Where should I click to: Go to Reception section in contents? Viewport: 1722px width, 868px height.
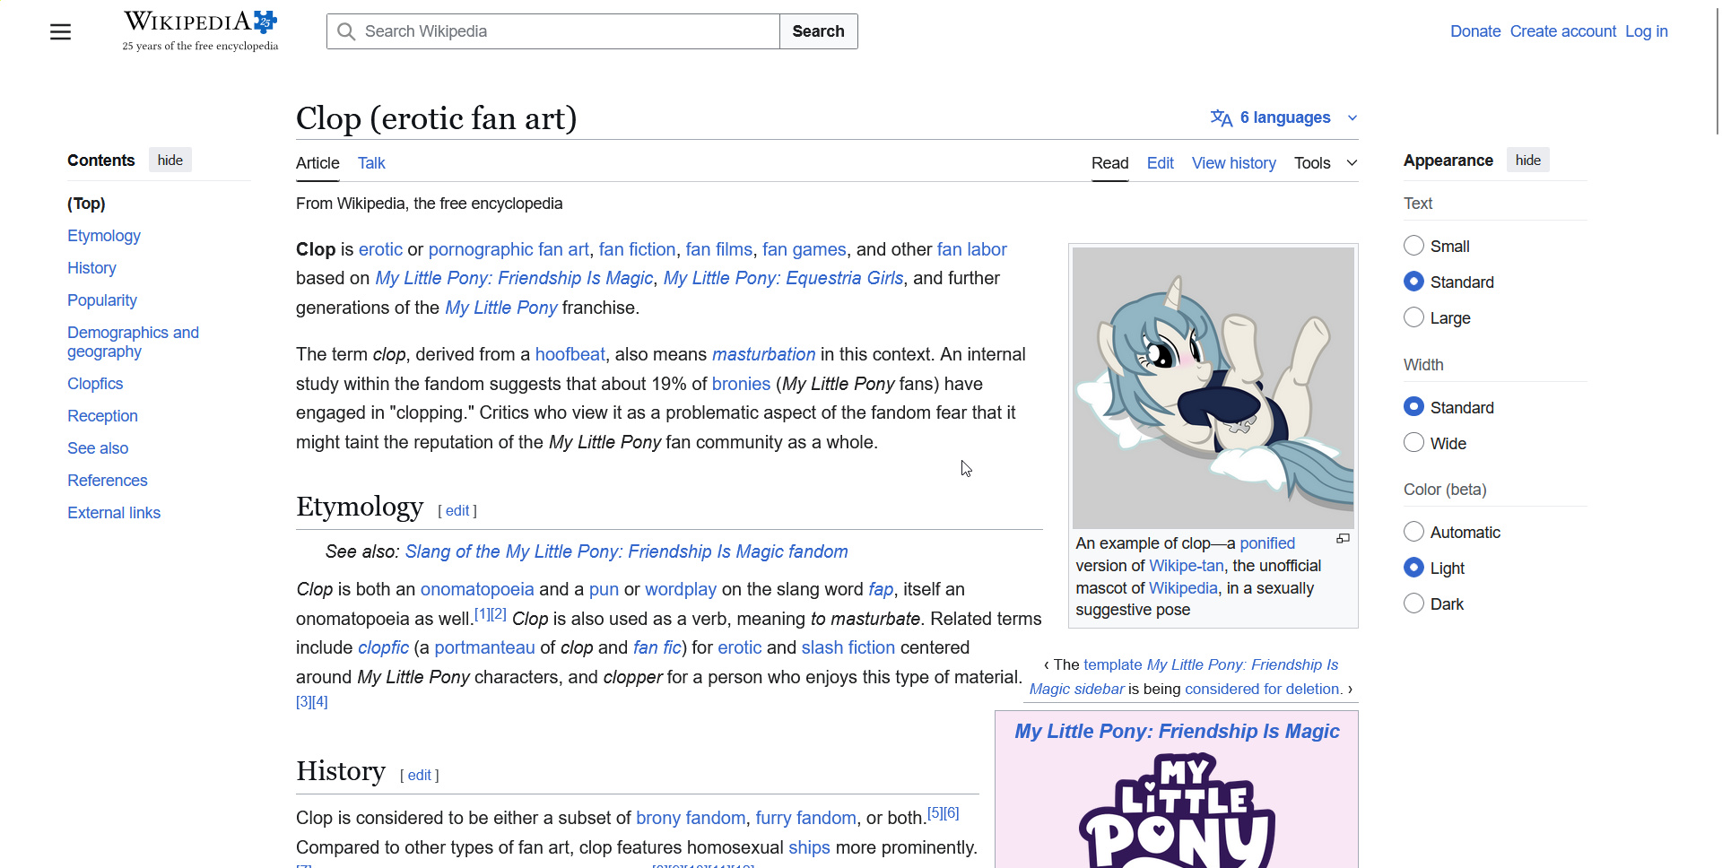[x=102, y=416]
